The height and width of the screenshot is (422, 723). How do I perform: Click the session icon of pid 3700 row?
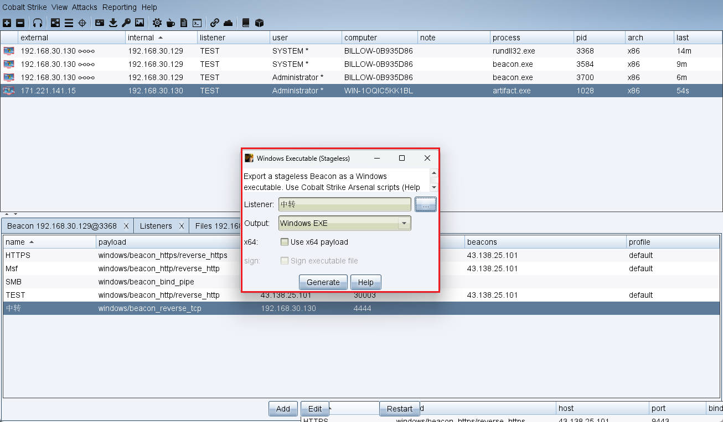9,77
